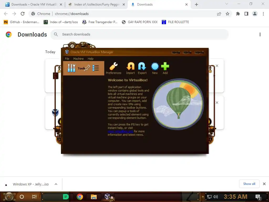Open the Chrome profile avatar
Viewport: 269px width, 202px height.
click(x=255, y=14)
